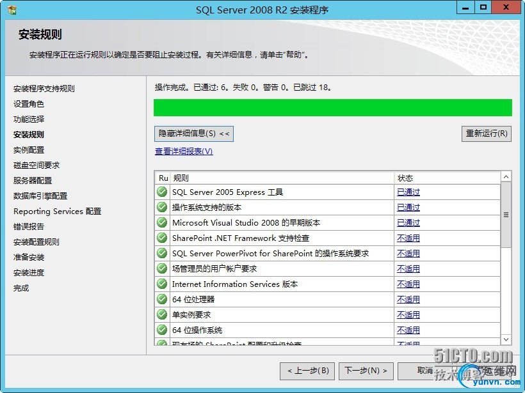Click green check icon for Internet Information Services 版本
The width and height of the screenshot is (525, 393).
[162, 284]
